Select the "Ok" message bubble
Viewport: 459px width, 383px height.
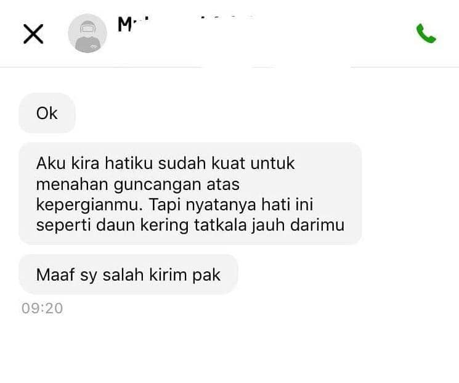pos(47,113)
